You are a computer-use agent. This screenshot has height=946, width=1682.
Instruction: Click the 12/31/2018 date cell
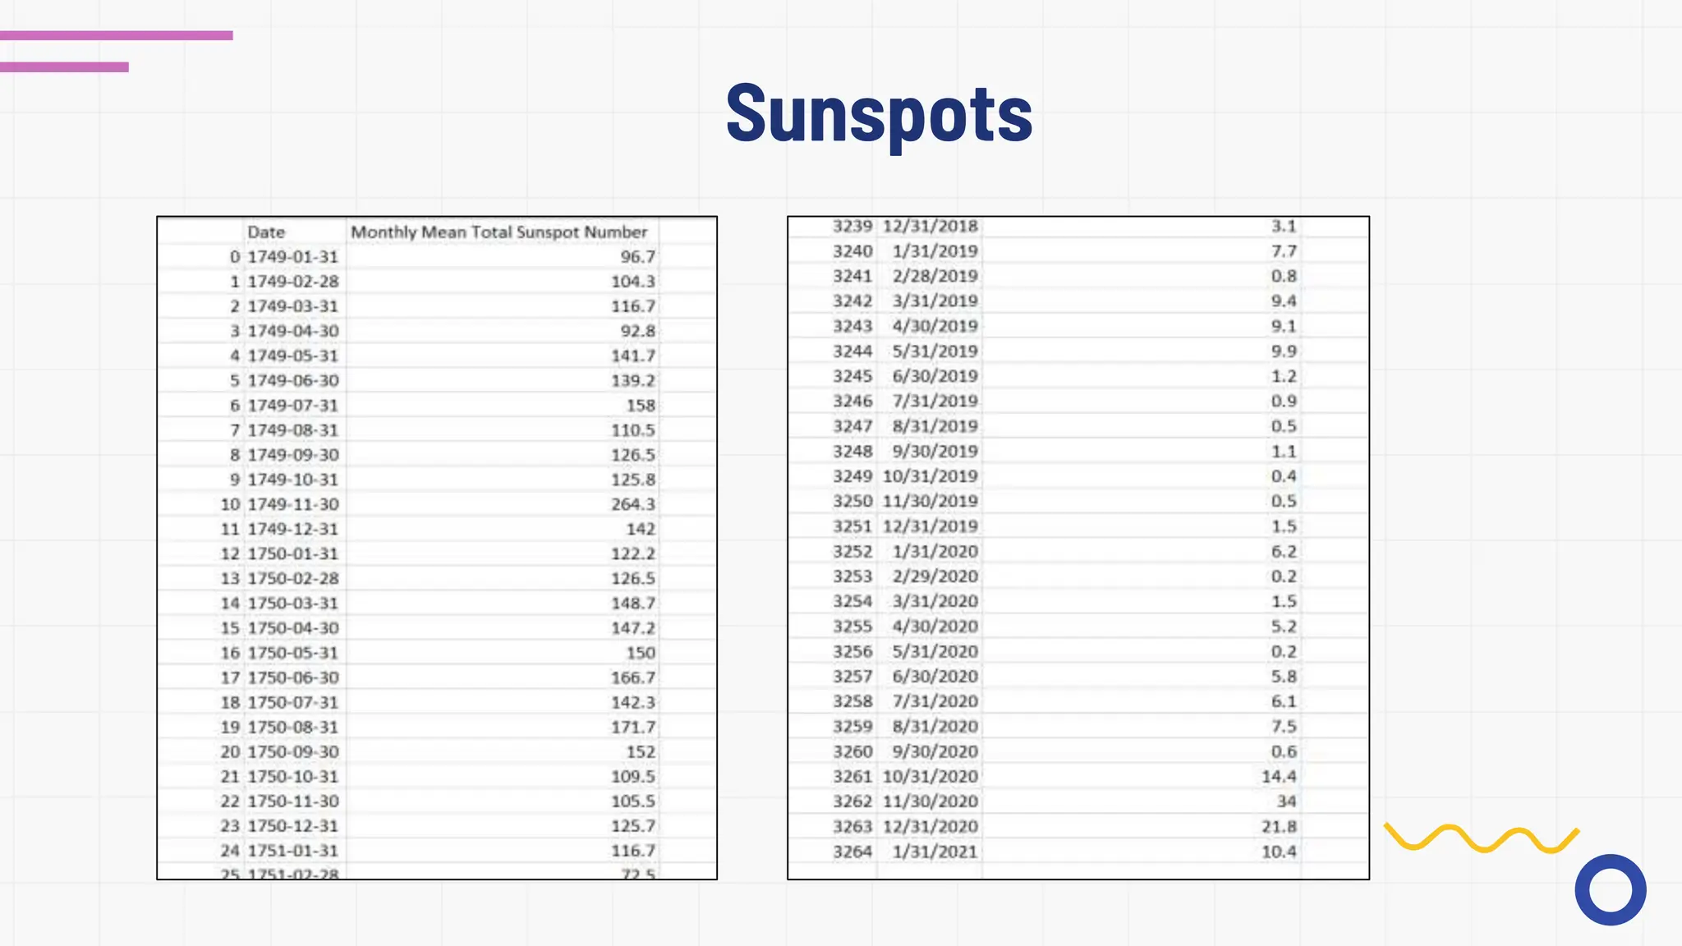coord(931,226)
